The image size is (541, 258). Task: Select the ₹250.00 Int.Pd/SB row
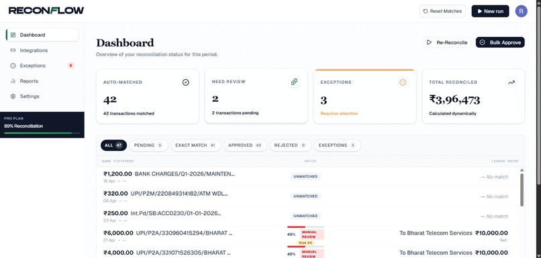(308, 216)
